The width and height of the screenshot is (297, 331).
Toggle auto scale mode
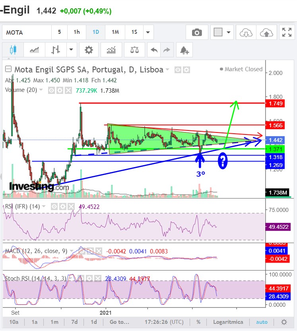click(x=262, y=322)
